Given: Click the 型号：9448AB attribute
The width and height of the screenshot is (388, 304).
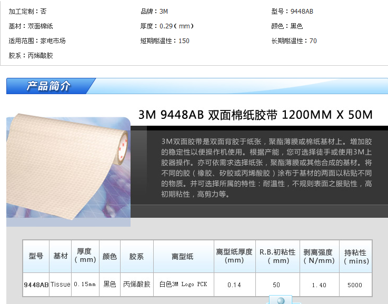Looking at the screenshot, I should 292,12.
